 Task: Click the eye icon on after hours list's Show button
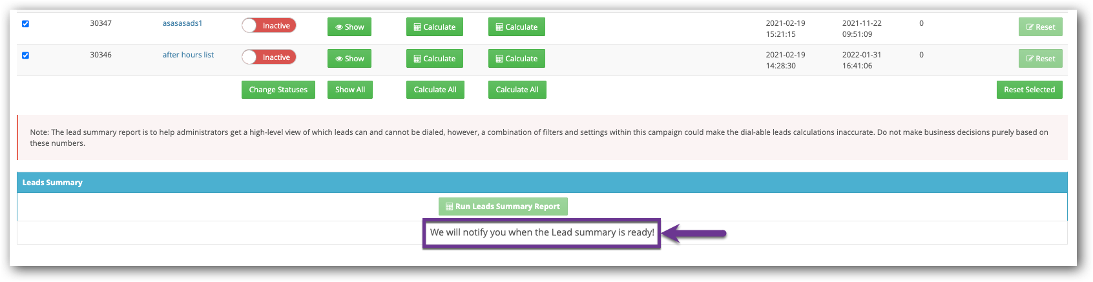click(339, 59)
